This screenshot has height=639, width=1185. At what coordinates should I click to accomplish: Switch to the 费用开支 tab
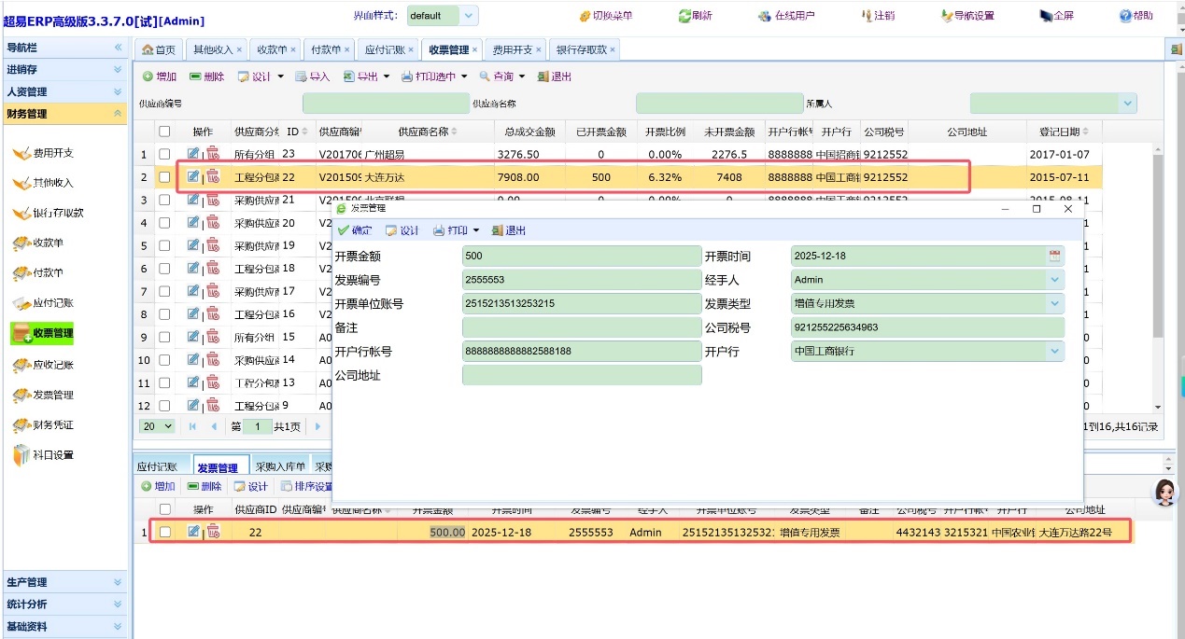click(x=513, y=49)
